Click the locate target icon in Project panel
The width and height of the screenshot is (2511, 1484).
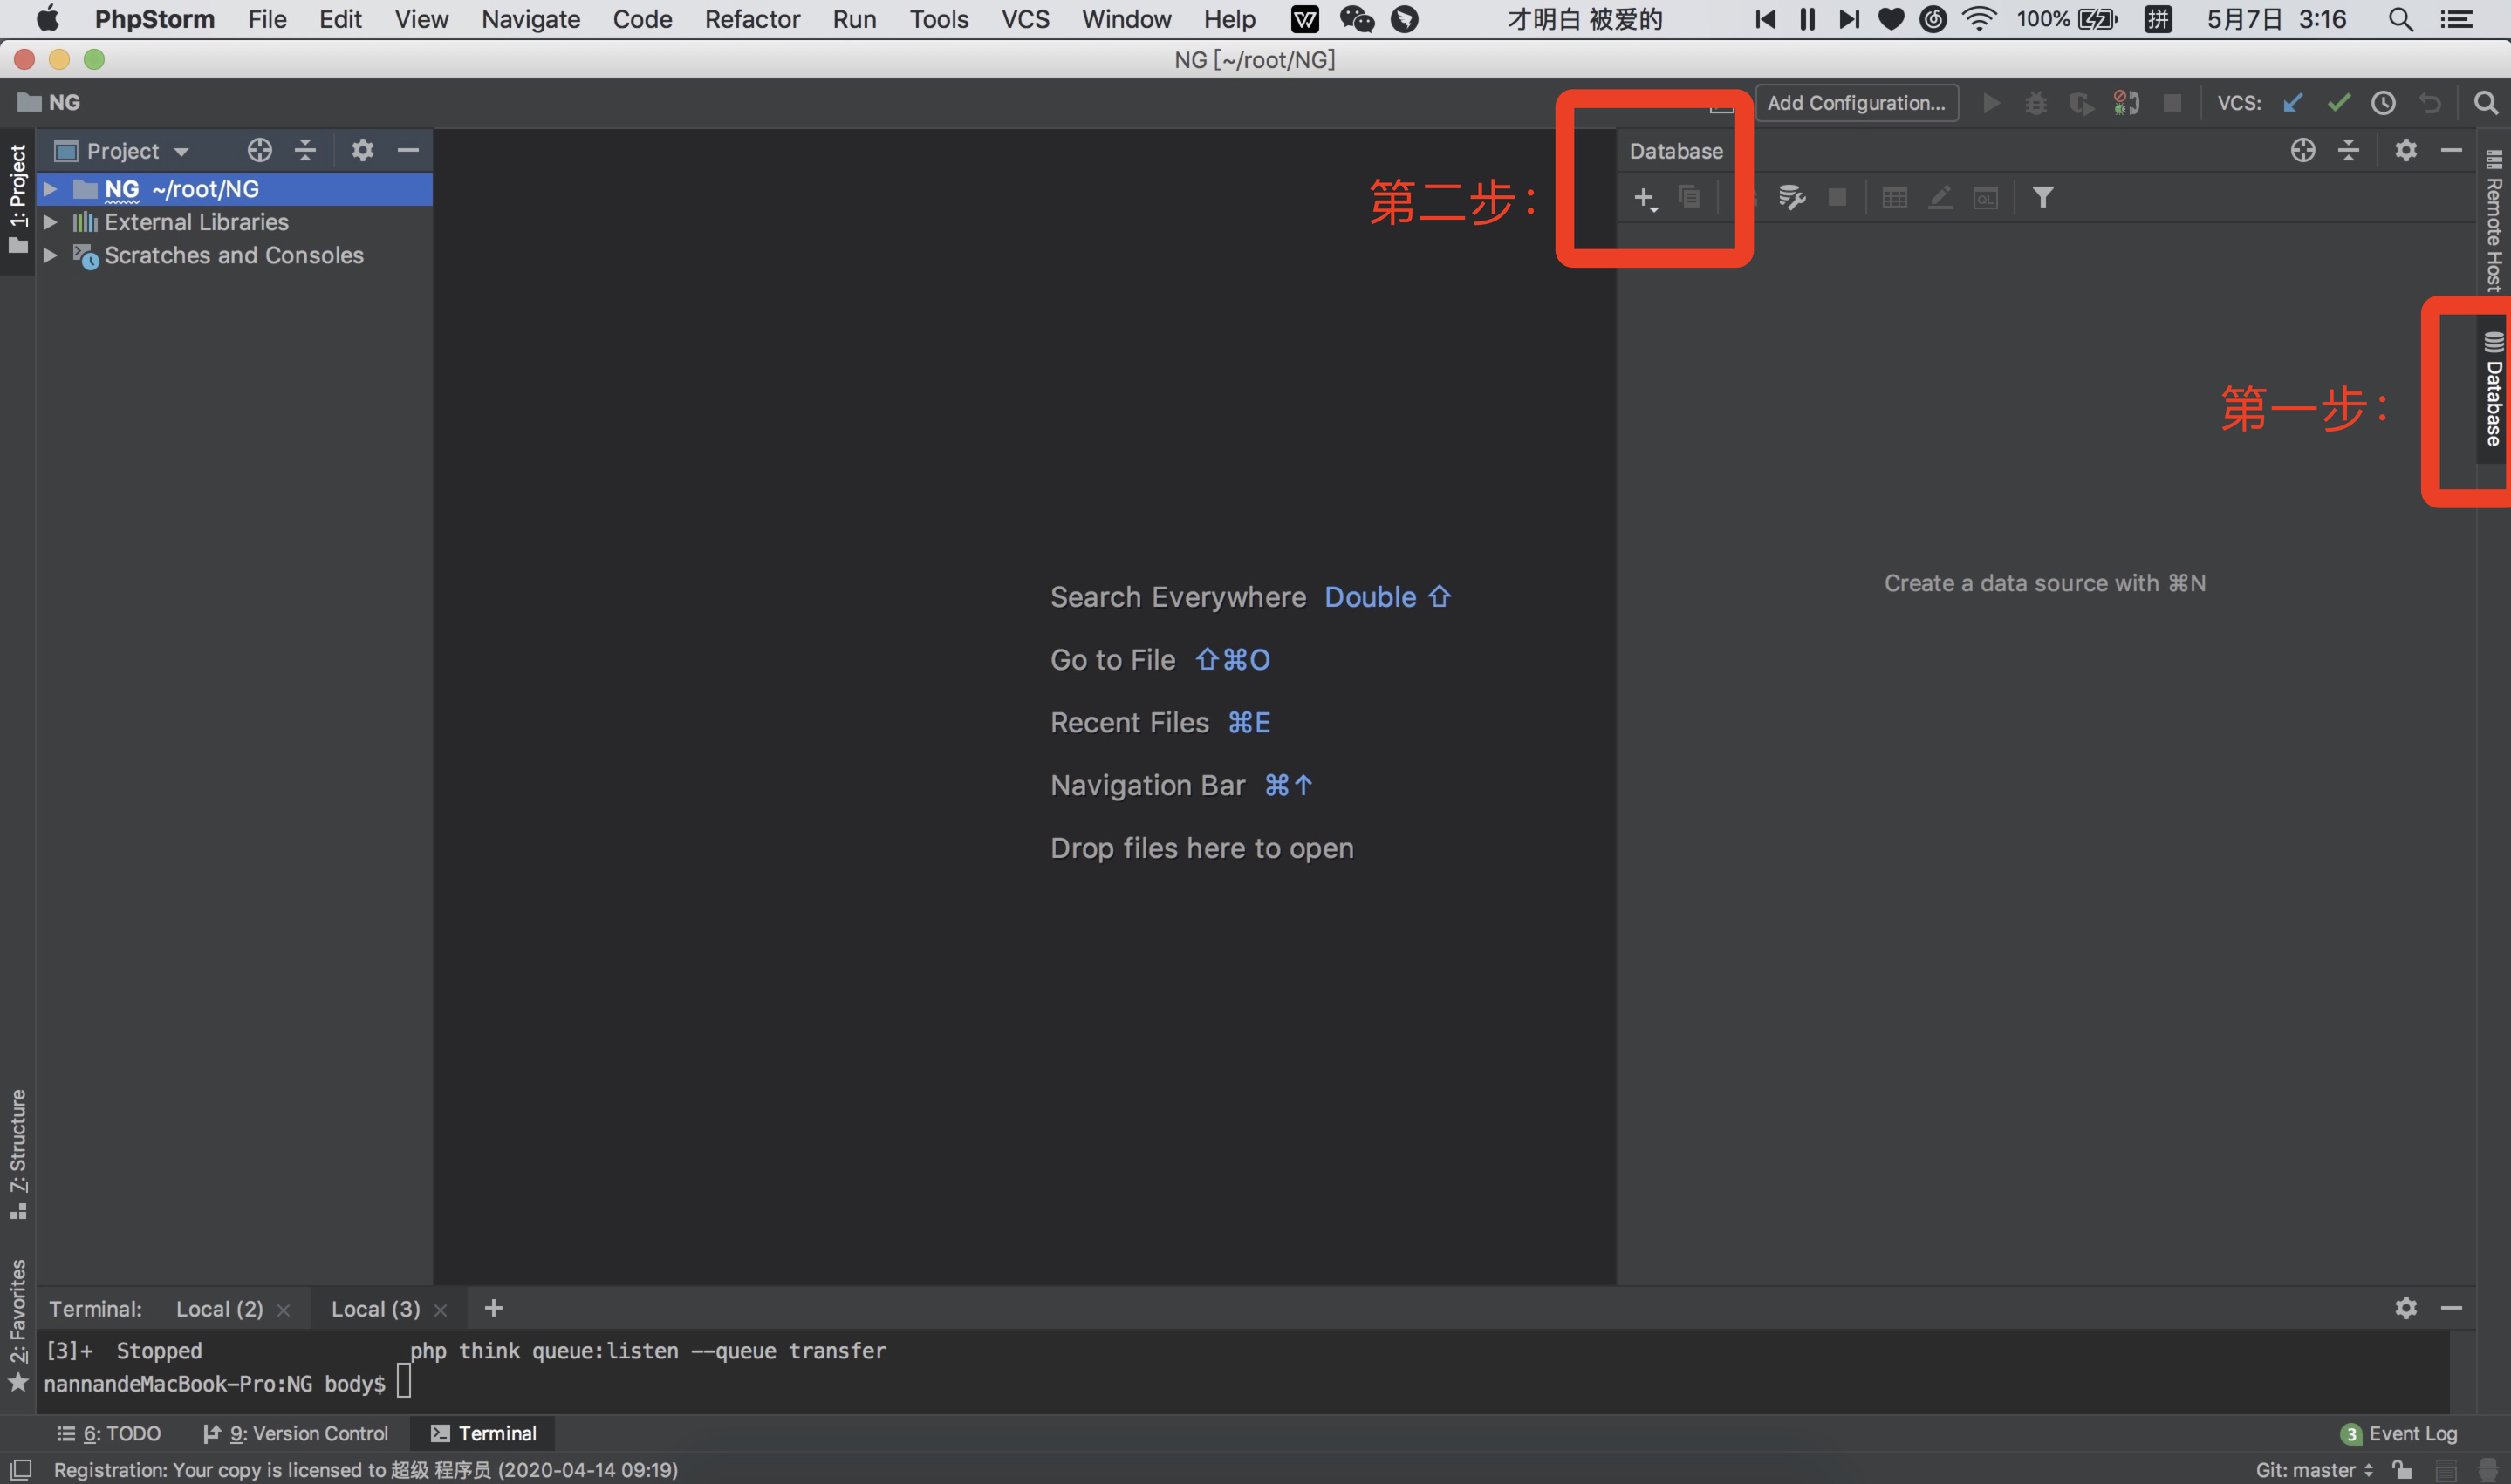(259, 150)
